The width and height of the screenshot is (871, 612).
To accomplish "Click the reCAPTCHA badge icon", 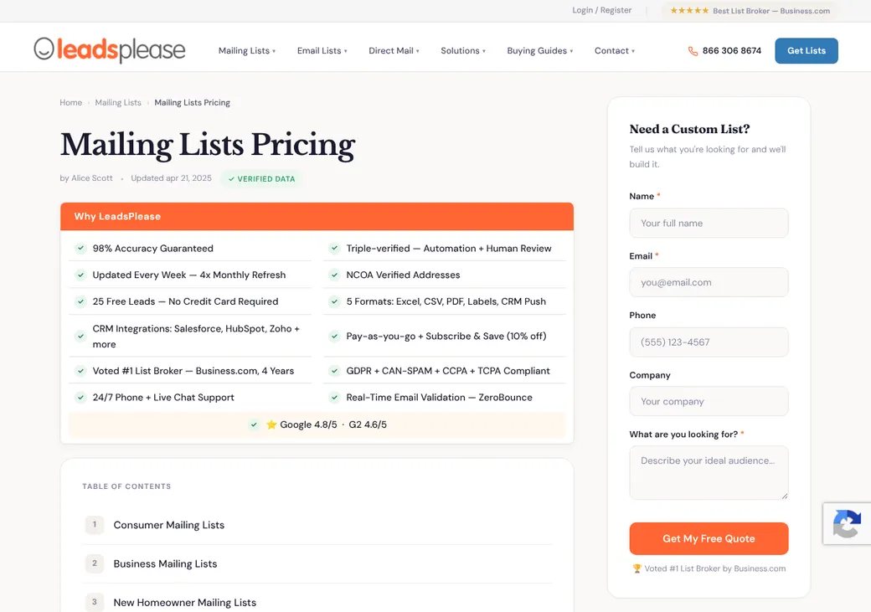I will pyautogui.click(x=847, y=523).
